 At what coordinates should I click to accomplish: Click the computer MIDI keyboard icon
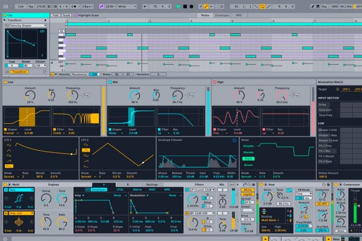318,7
